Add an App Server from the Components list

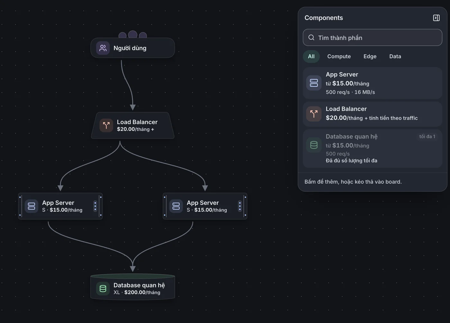click(x=373, y=83)
